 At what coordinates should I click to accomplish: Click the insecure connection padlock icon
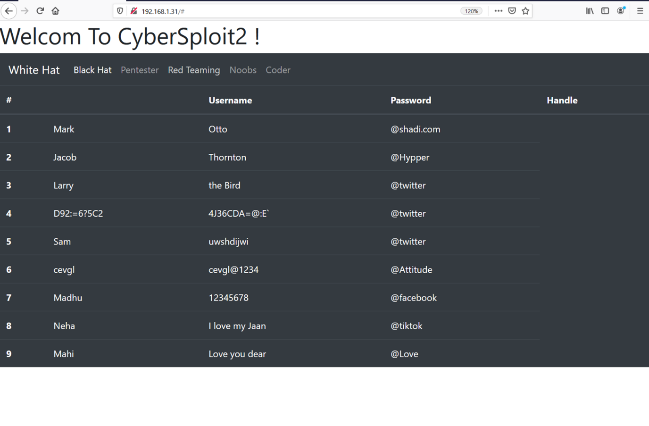[134, 11]
